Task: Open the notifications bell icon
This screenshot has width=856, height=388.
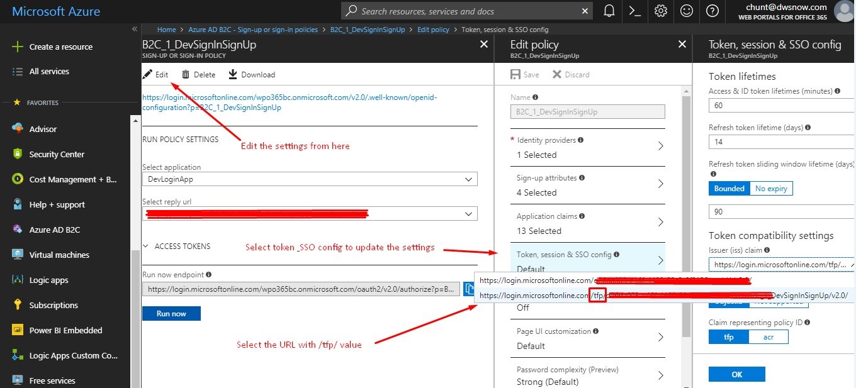Action: coord(609,11)
